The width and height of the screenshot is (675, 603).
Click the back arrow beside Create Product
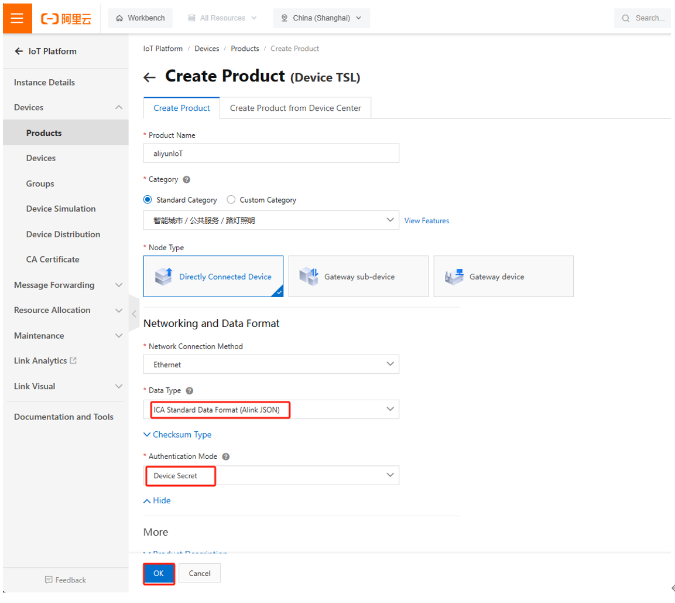(x=150, y=77)
